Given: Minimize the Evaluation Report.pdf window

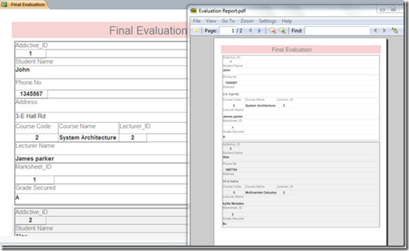Looking at the screenshot, I should point(383,9).
